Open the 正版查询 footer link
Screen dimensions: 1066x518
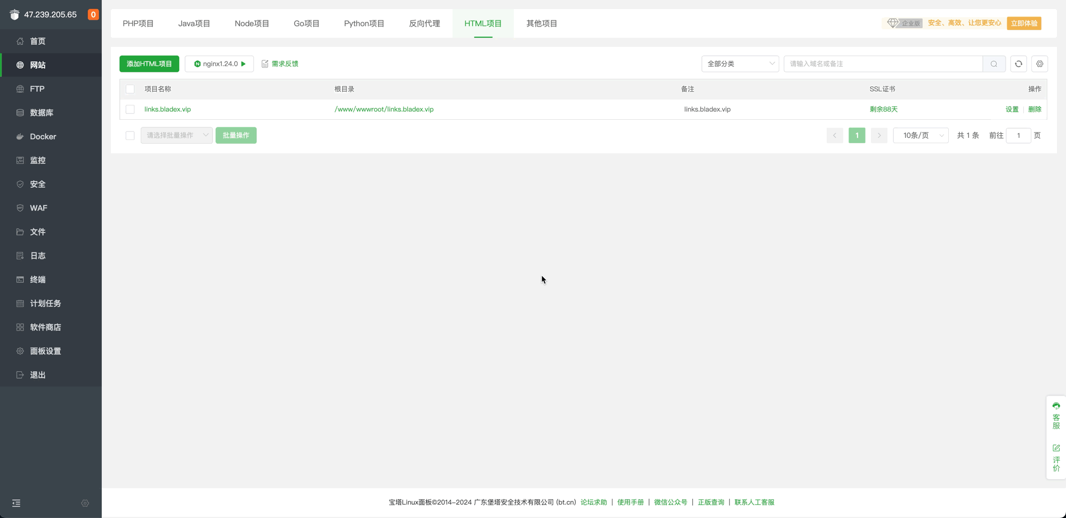click(x=711, y=502)
